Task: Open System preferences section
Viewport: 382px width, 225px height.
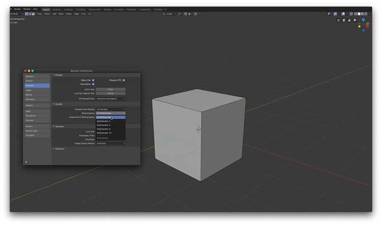Action: point(37,126)
